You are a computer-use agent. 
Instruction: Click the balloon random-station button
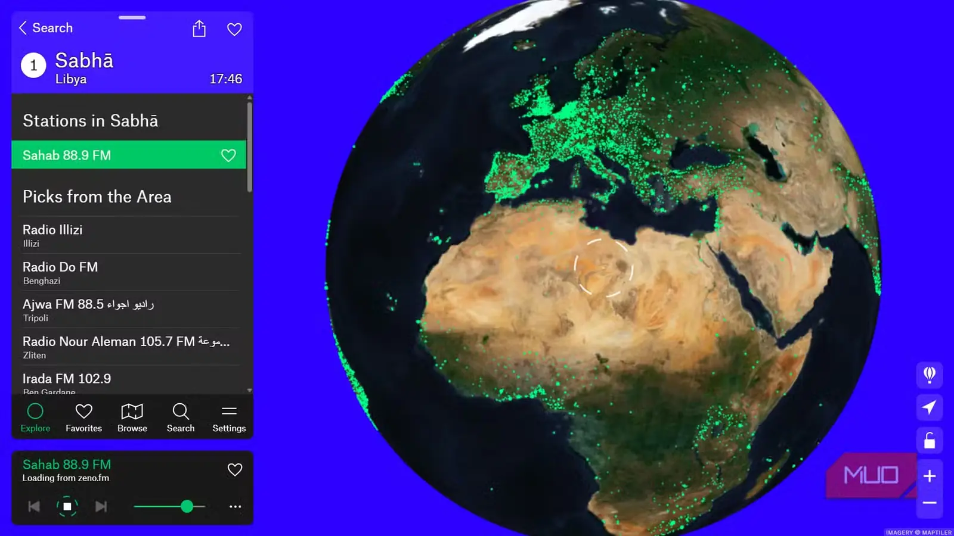click(x=929, y=375)
